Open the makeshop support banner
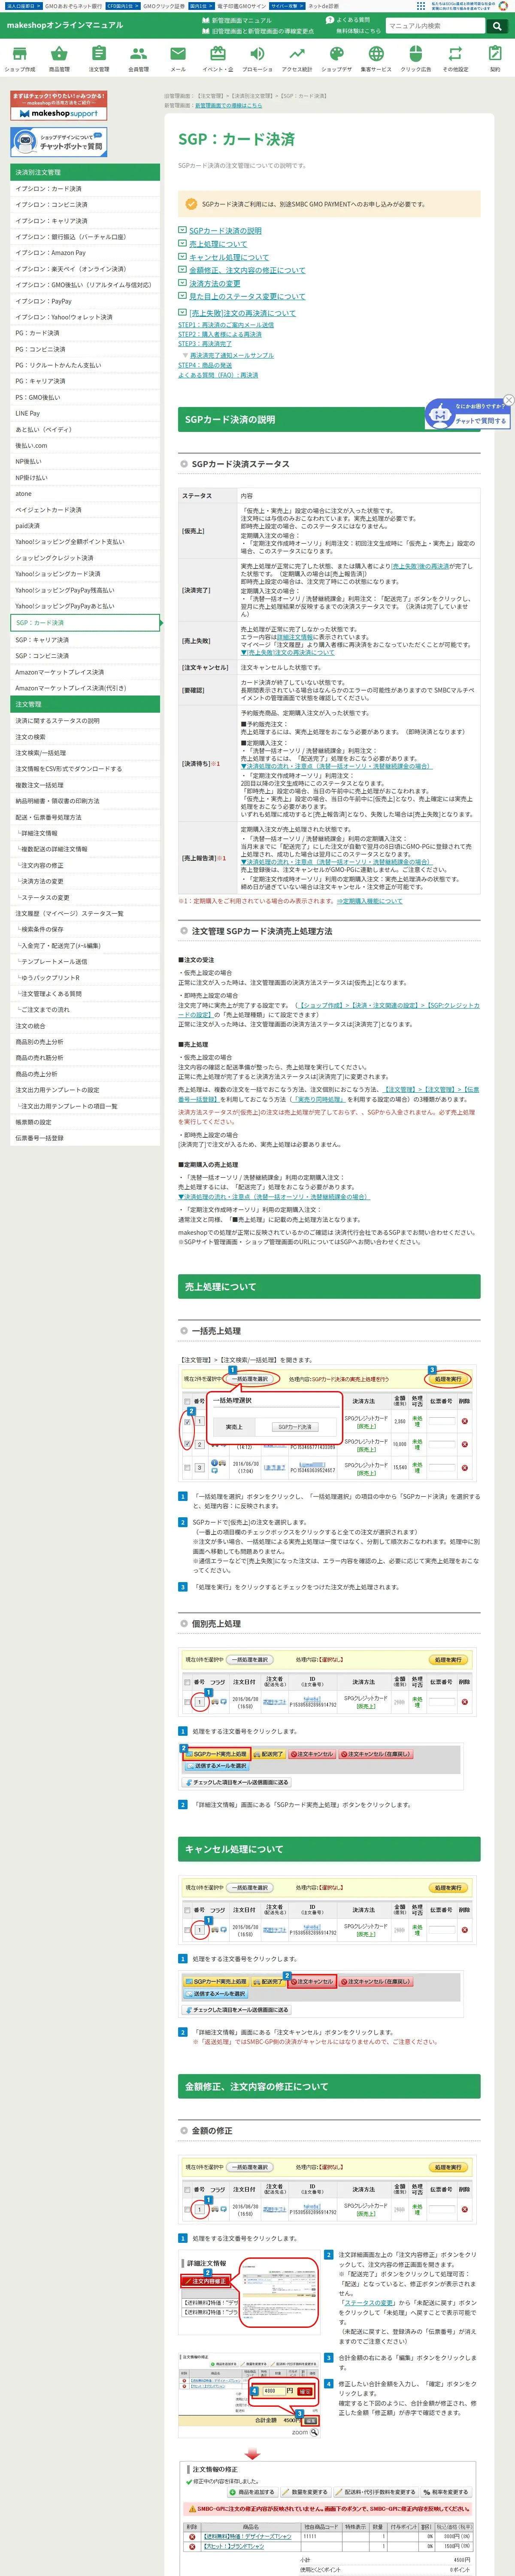Screen dimensions: 515x2576 coord(58,106)
